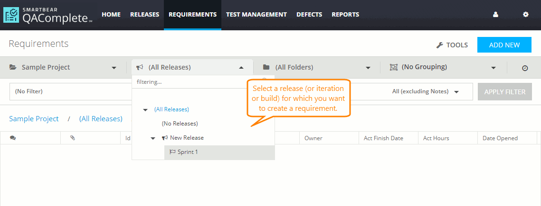Click the QAComplete logo

[47, 15]
